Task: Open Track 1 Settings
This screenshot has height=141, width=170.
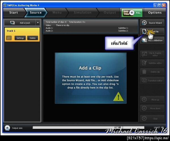Action: coord(20,38)
